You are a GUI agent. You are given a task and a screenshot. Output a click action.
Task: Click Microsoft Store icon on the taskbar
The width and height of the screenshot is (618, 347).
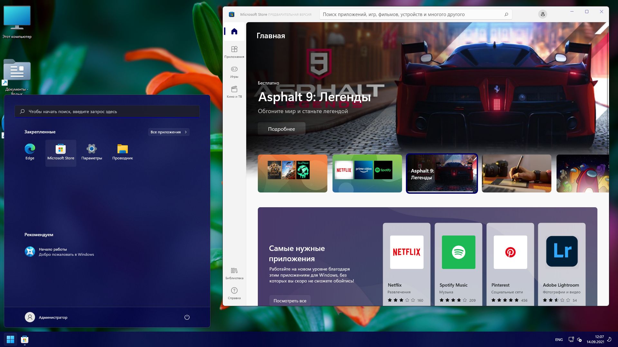tap(24, 339)
